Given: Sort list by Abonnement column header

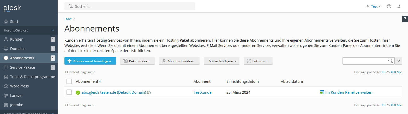Looking at the screenshot, I should [87, 81].
